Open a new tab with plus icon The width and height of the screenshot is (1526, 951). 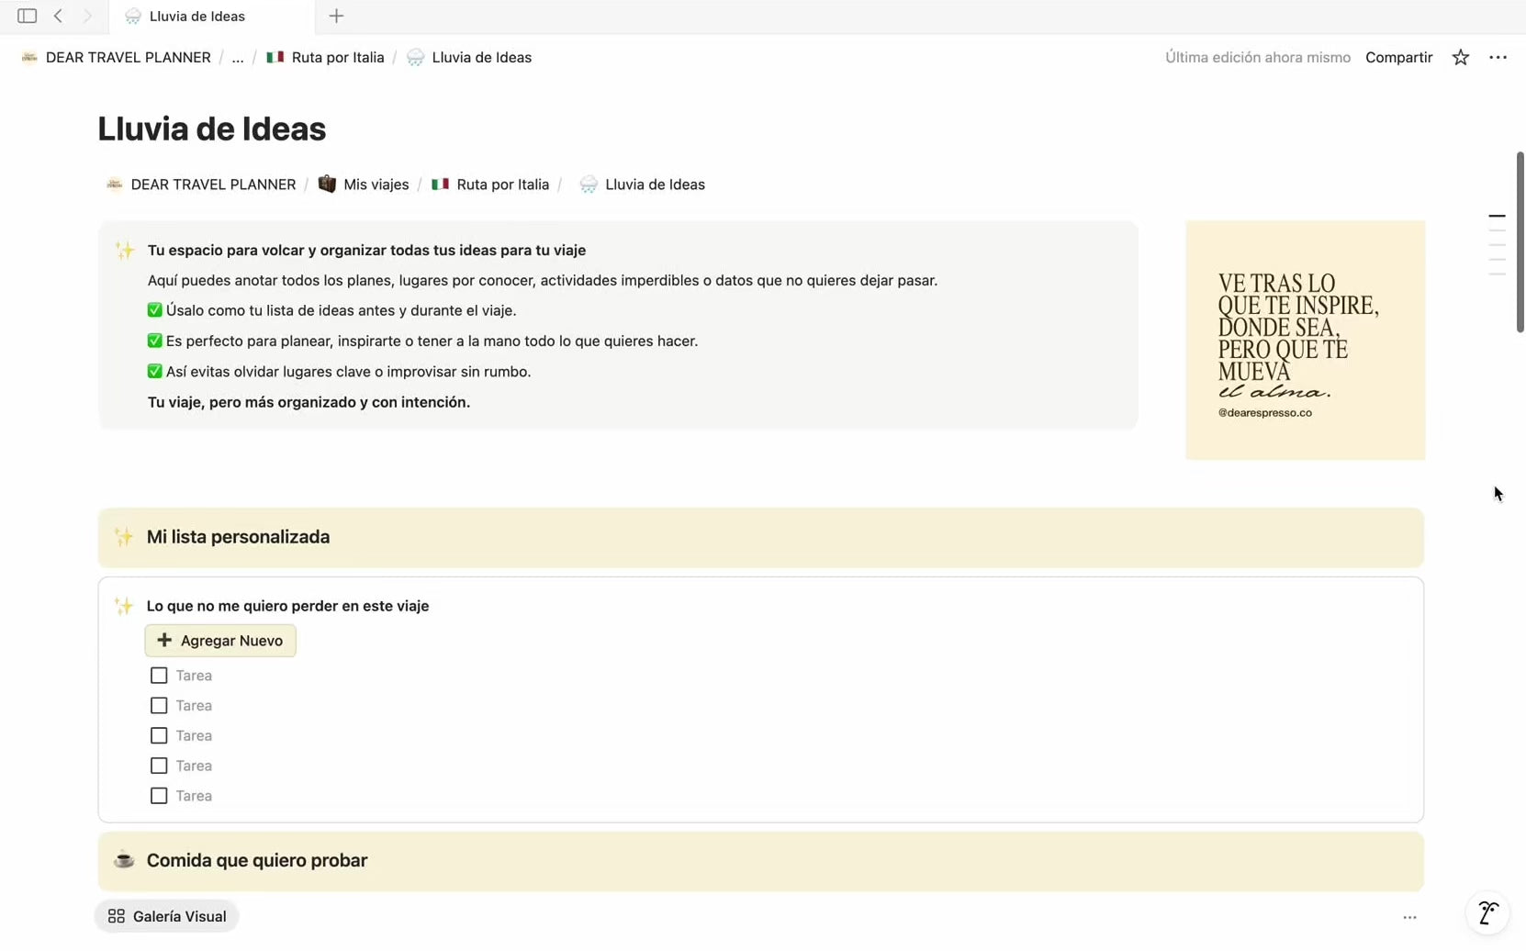336,16
